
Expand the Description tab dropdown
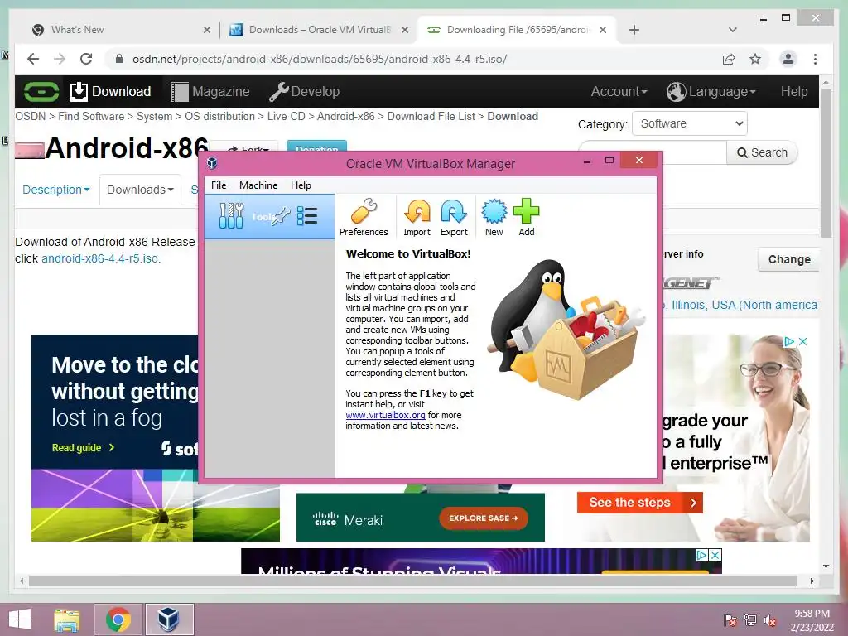[56, 190]
